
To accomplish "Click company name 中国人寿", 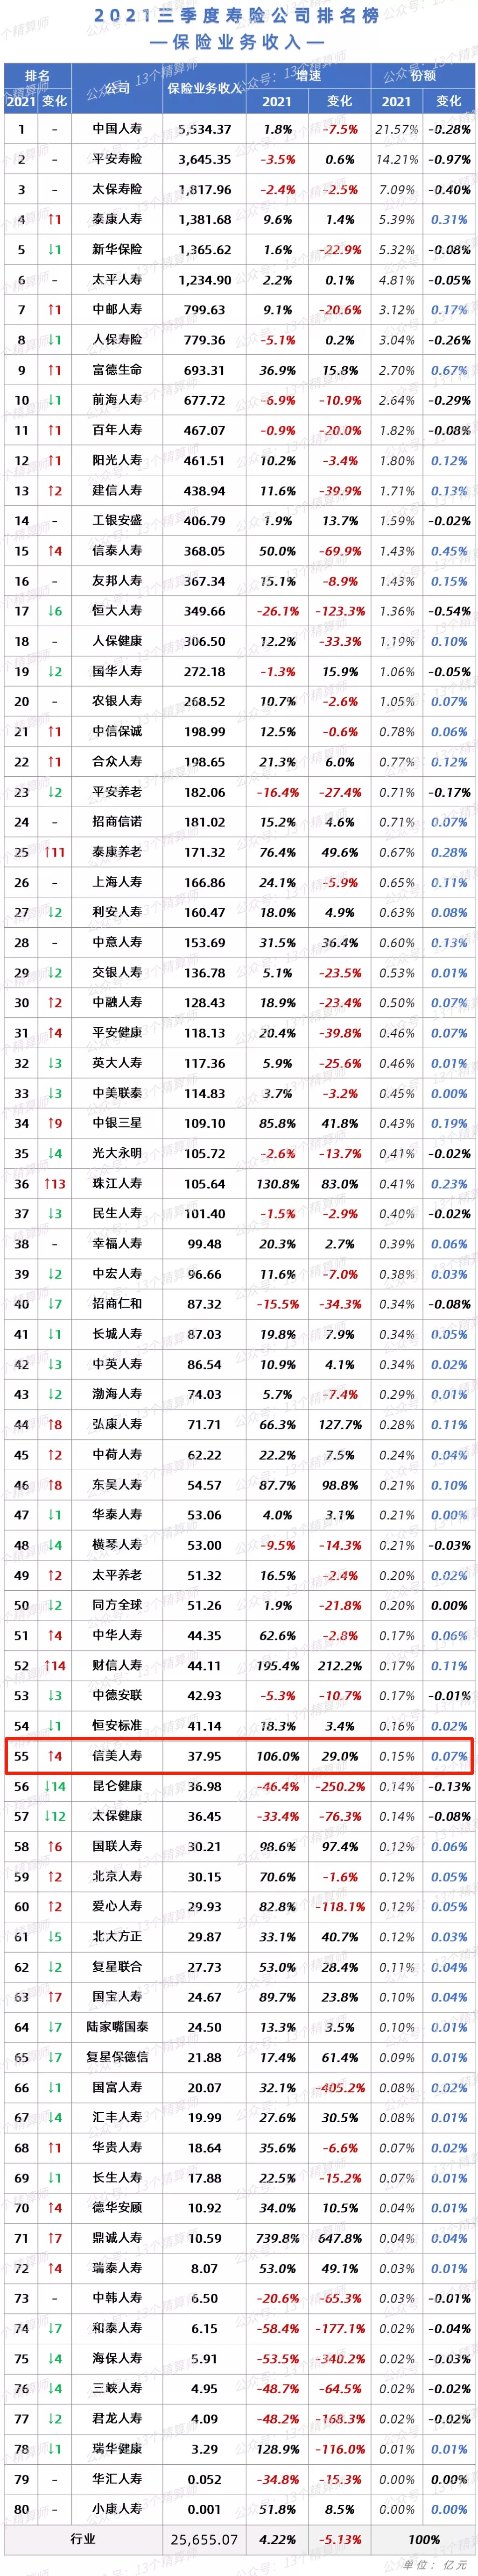I will coord(117,129).
